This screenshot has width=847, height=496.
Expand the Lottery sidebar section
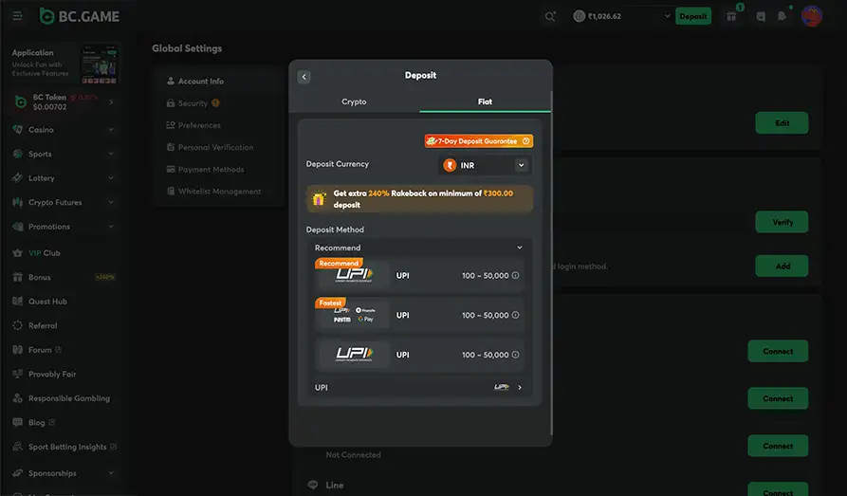pos(111,177)
